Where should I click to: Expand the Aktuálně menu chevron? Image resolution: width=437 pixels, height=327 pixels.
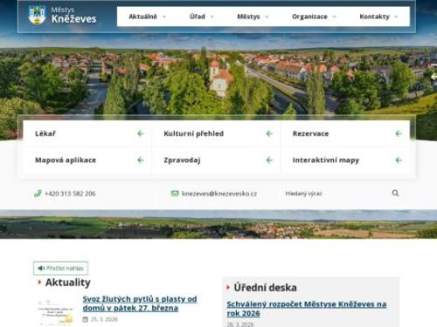[x=164, y=17]
